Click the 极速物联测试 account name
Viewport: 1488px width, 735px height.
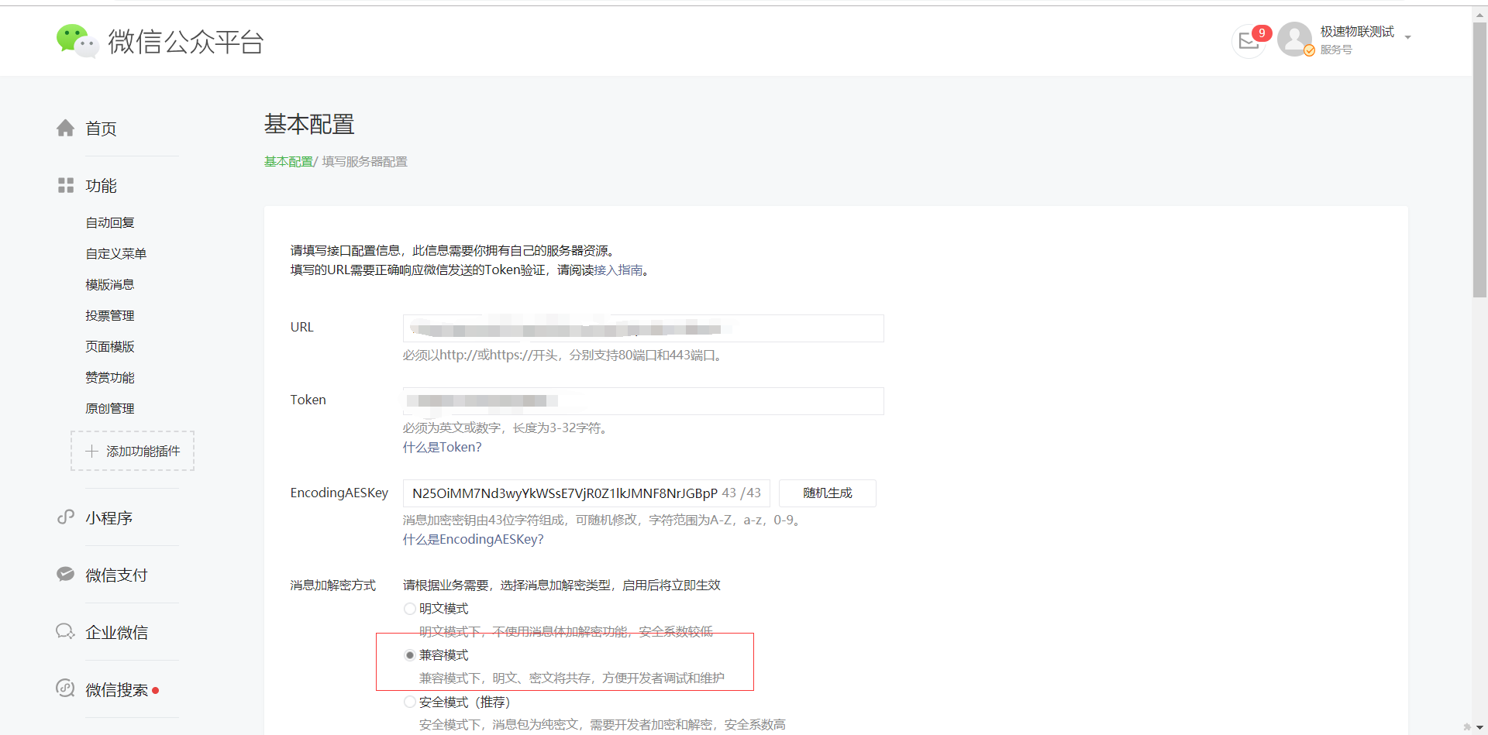pos(1357,32)
